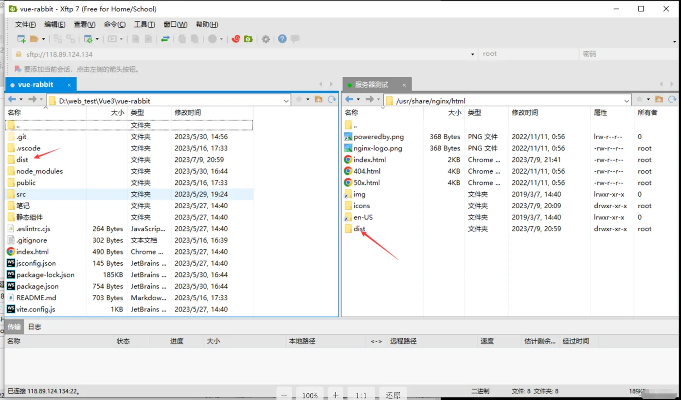
Task: Select the node_modules folder
Action: point(39,171)
